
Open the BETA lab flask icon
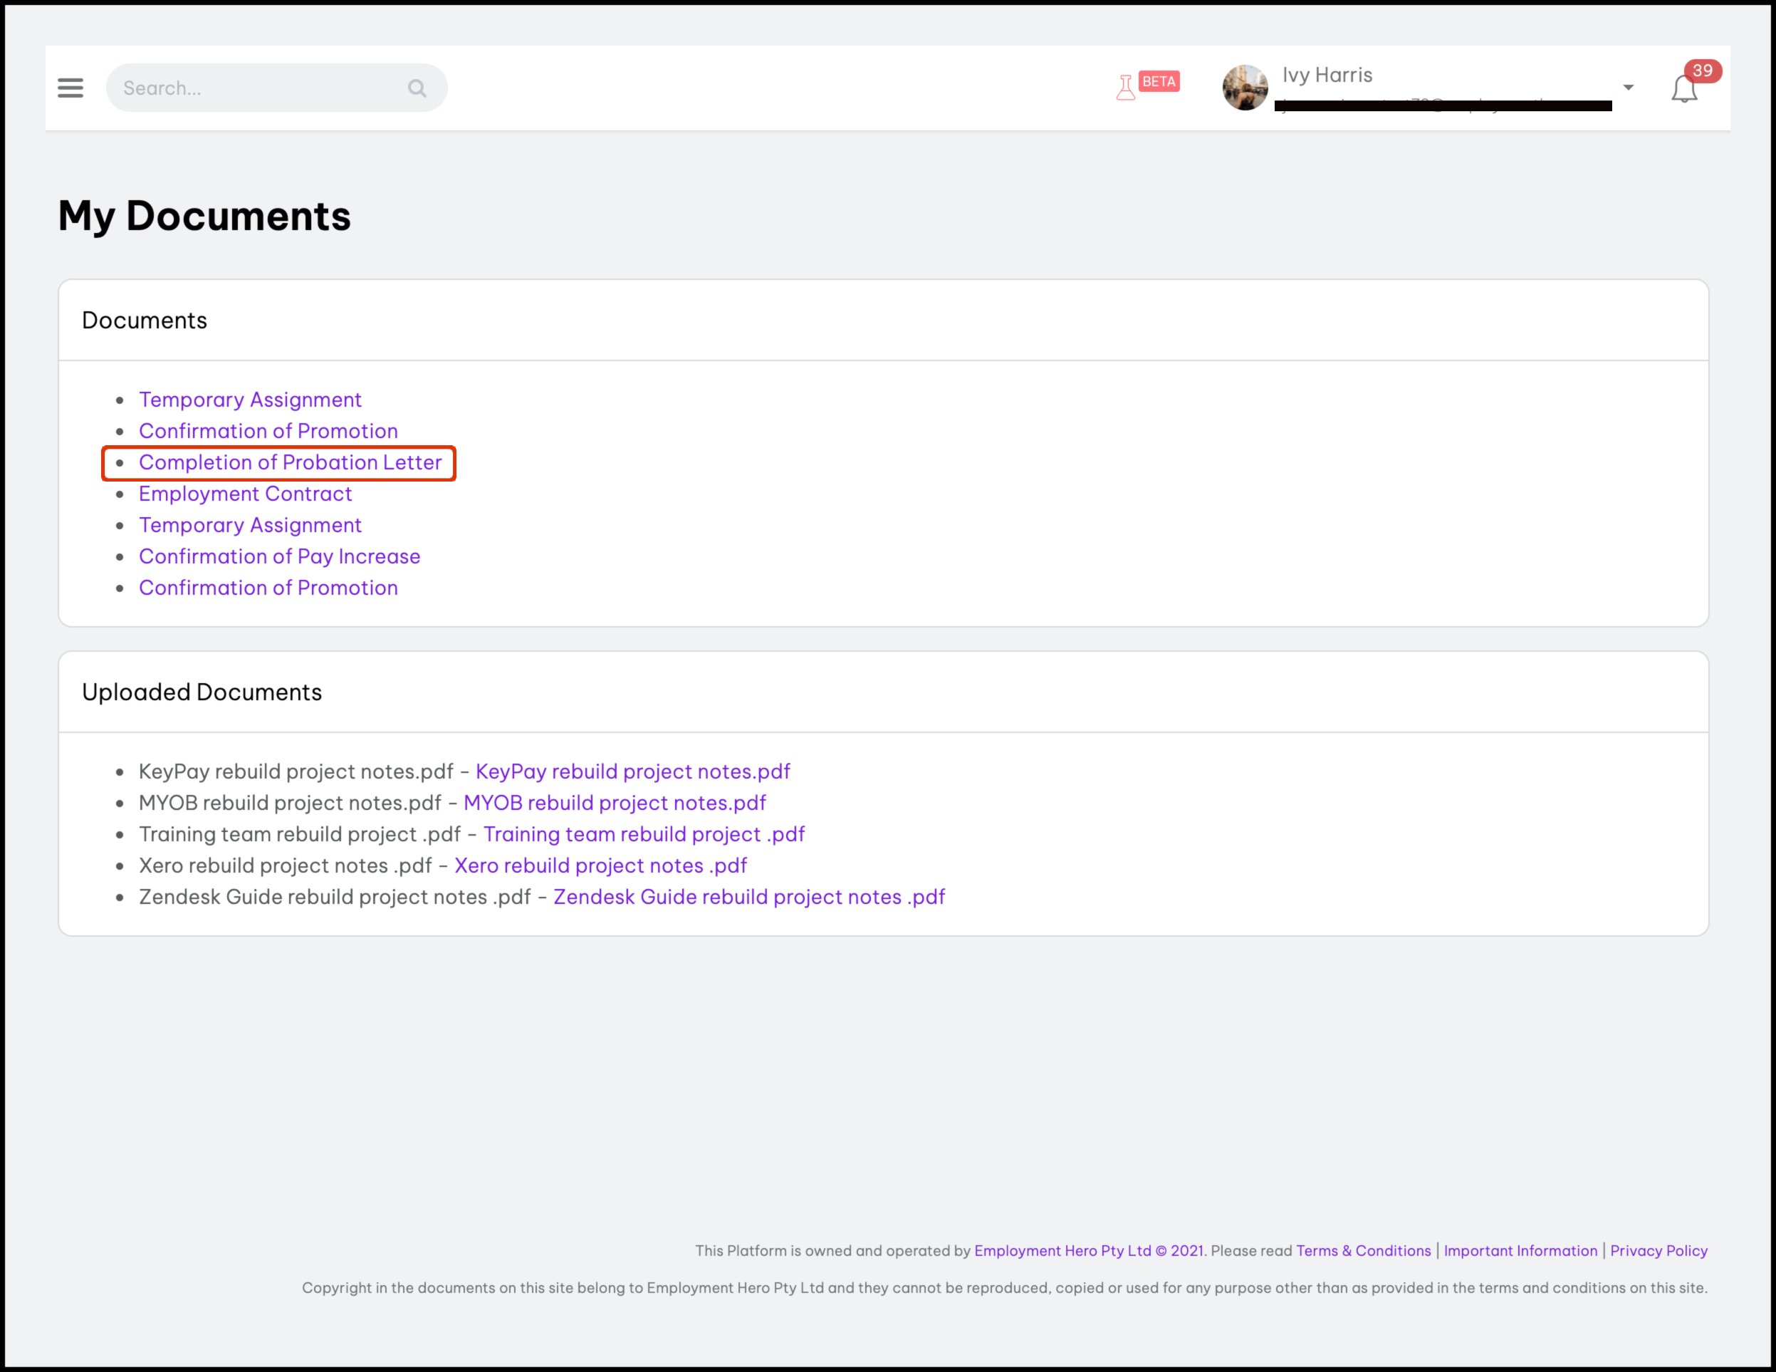pos(1125,87)
